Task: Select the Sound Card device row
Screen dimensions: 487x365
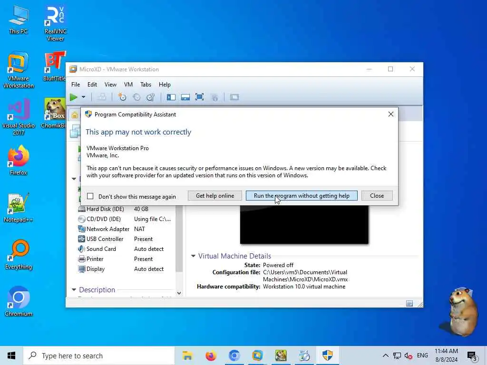Action: (124, 249)
